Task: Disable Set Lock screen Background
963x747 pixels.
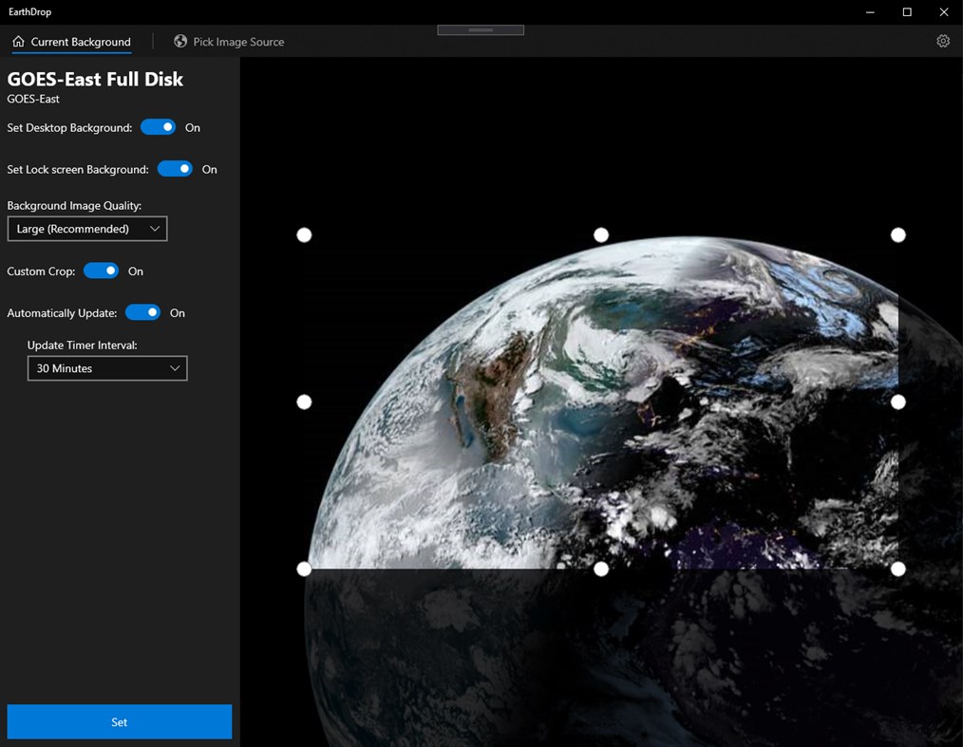Action: coord(175,169)
